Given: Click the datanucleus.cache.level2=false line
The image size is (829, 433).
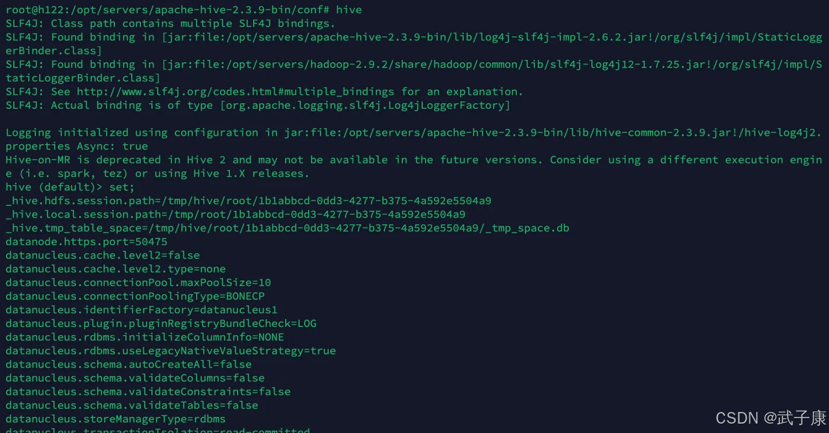Looking at the screenshot, I should tap(103, 255).
